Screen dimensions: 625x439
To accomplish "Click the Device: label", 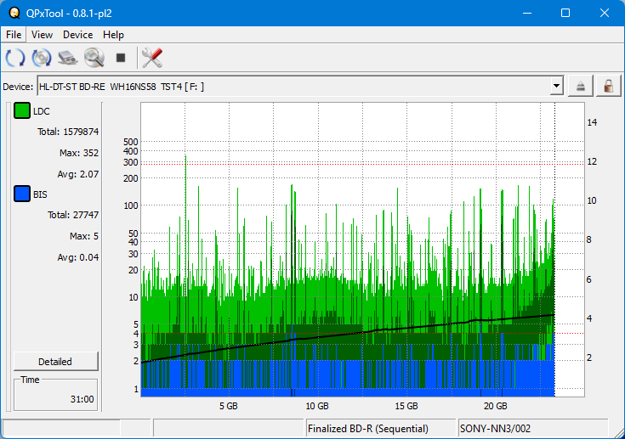I will coord(18,87).
